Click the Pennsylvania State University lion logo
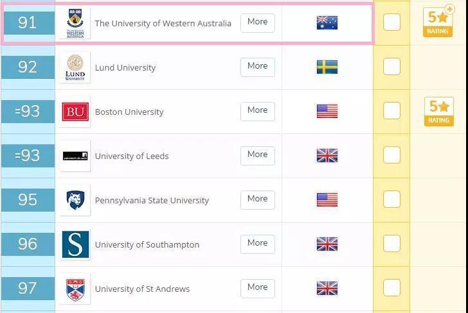 pyautogui.click(x=75, y=200)
